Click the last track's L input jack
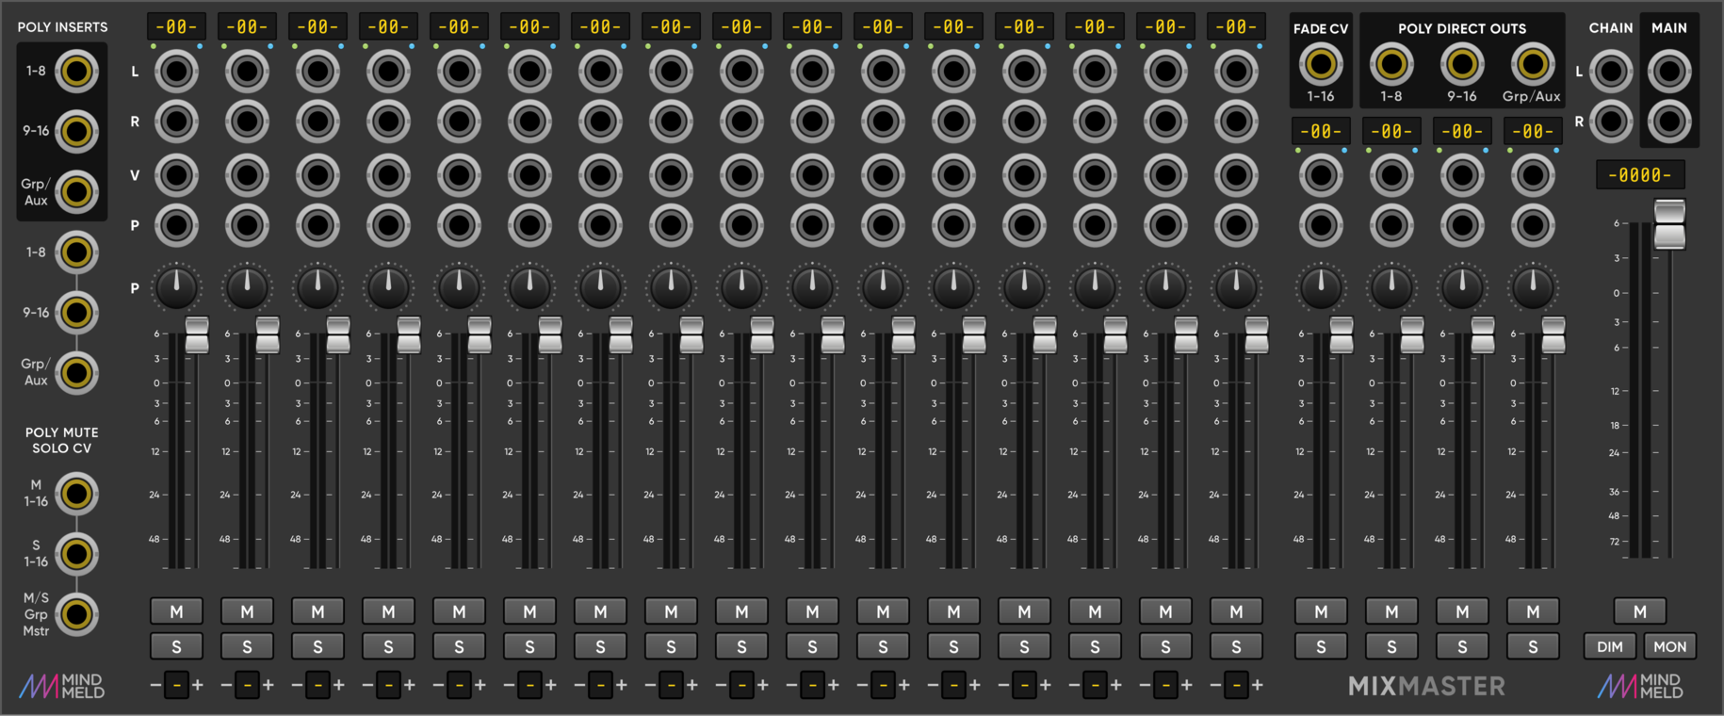The image size is (1724, 716). coord(1236,71)
